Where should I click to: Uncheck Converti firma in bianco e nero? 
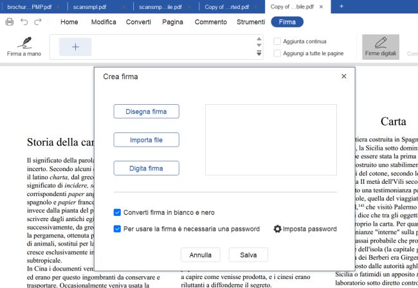point(117,212)
